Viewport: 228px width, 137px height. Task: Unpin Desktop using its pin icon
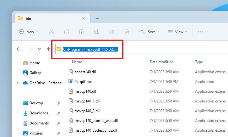tap(59, 103)
